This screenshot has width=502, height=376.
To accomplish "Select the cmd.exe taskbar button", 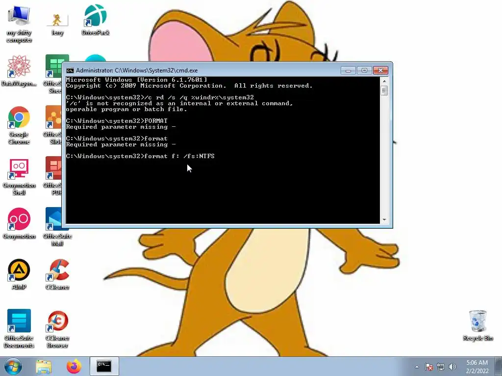I will (x=104, y=366).
